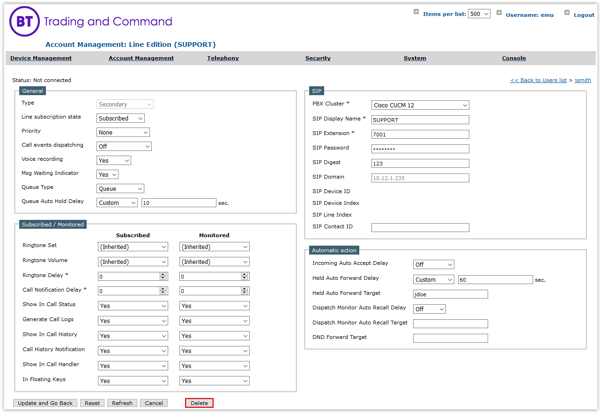The image size is (601, 413).
Task: Click Monitored Call Notification Delay stepper arrows
Action: click(x=245, y=292)
